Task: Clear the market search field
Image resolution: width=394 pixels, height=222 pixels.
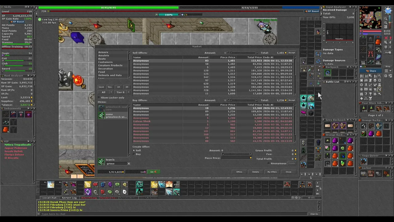Action: [129, 164]
